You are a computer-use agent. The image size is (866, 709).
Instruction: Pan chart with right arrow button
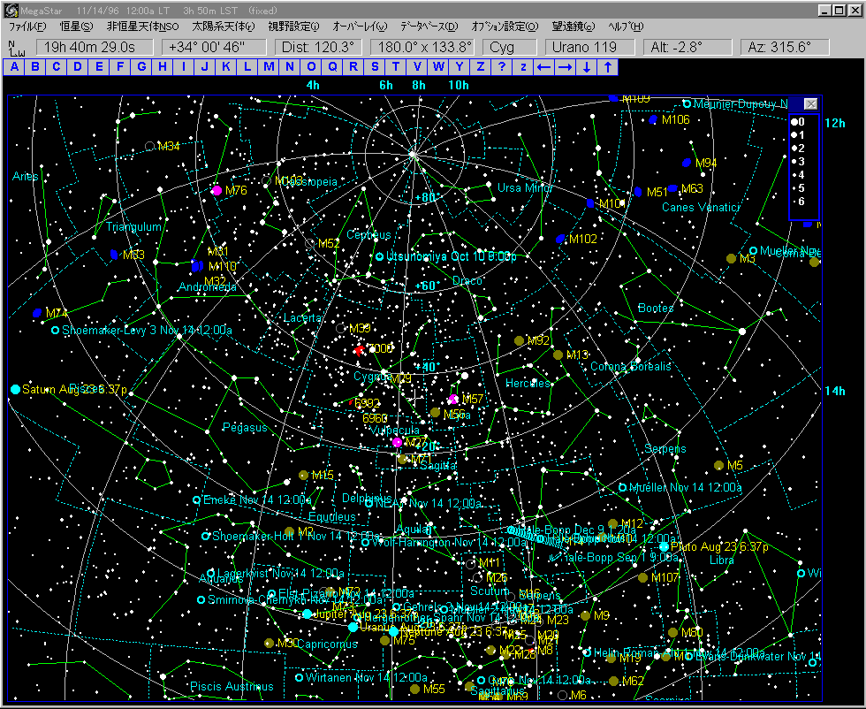coord(565,67)
